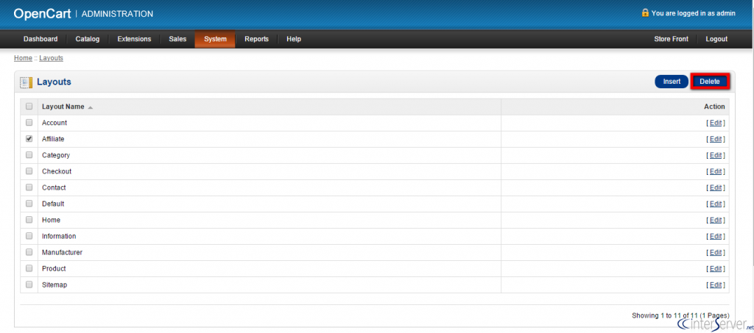This screenshot has width=754, height=333.
Task: Open the Sales menu
Action: click(177, 40)
